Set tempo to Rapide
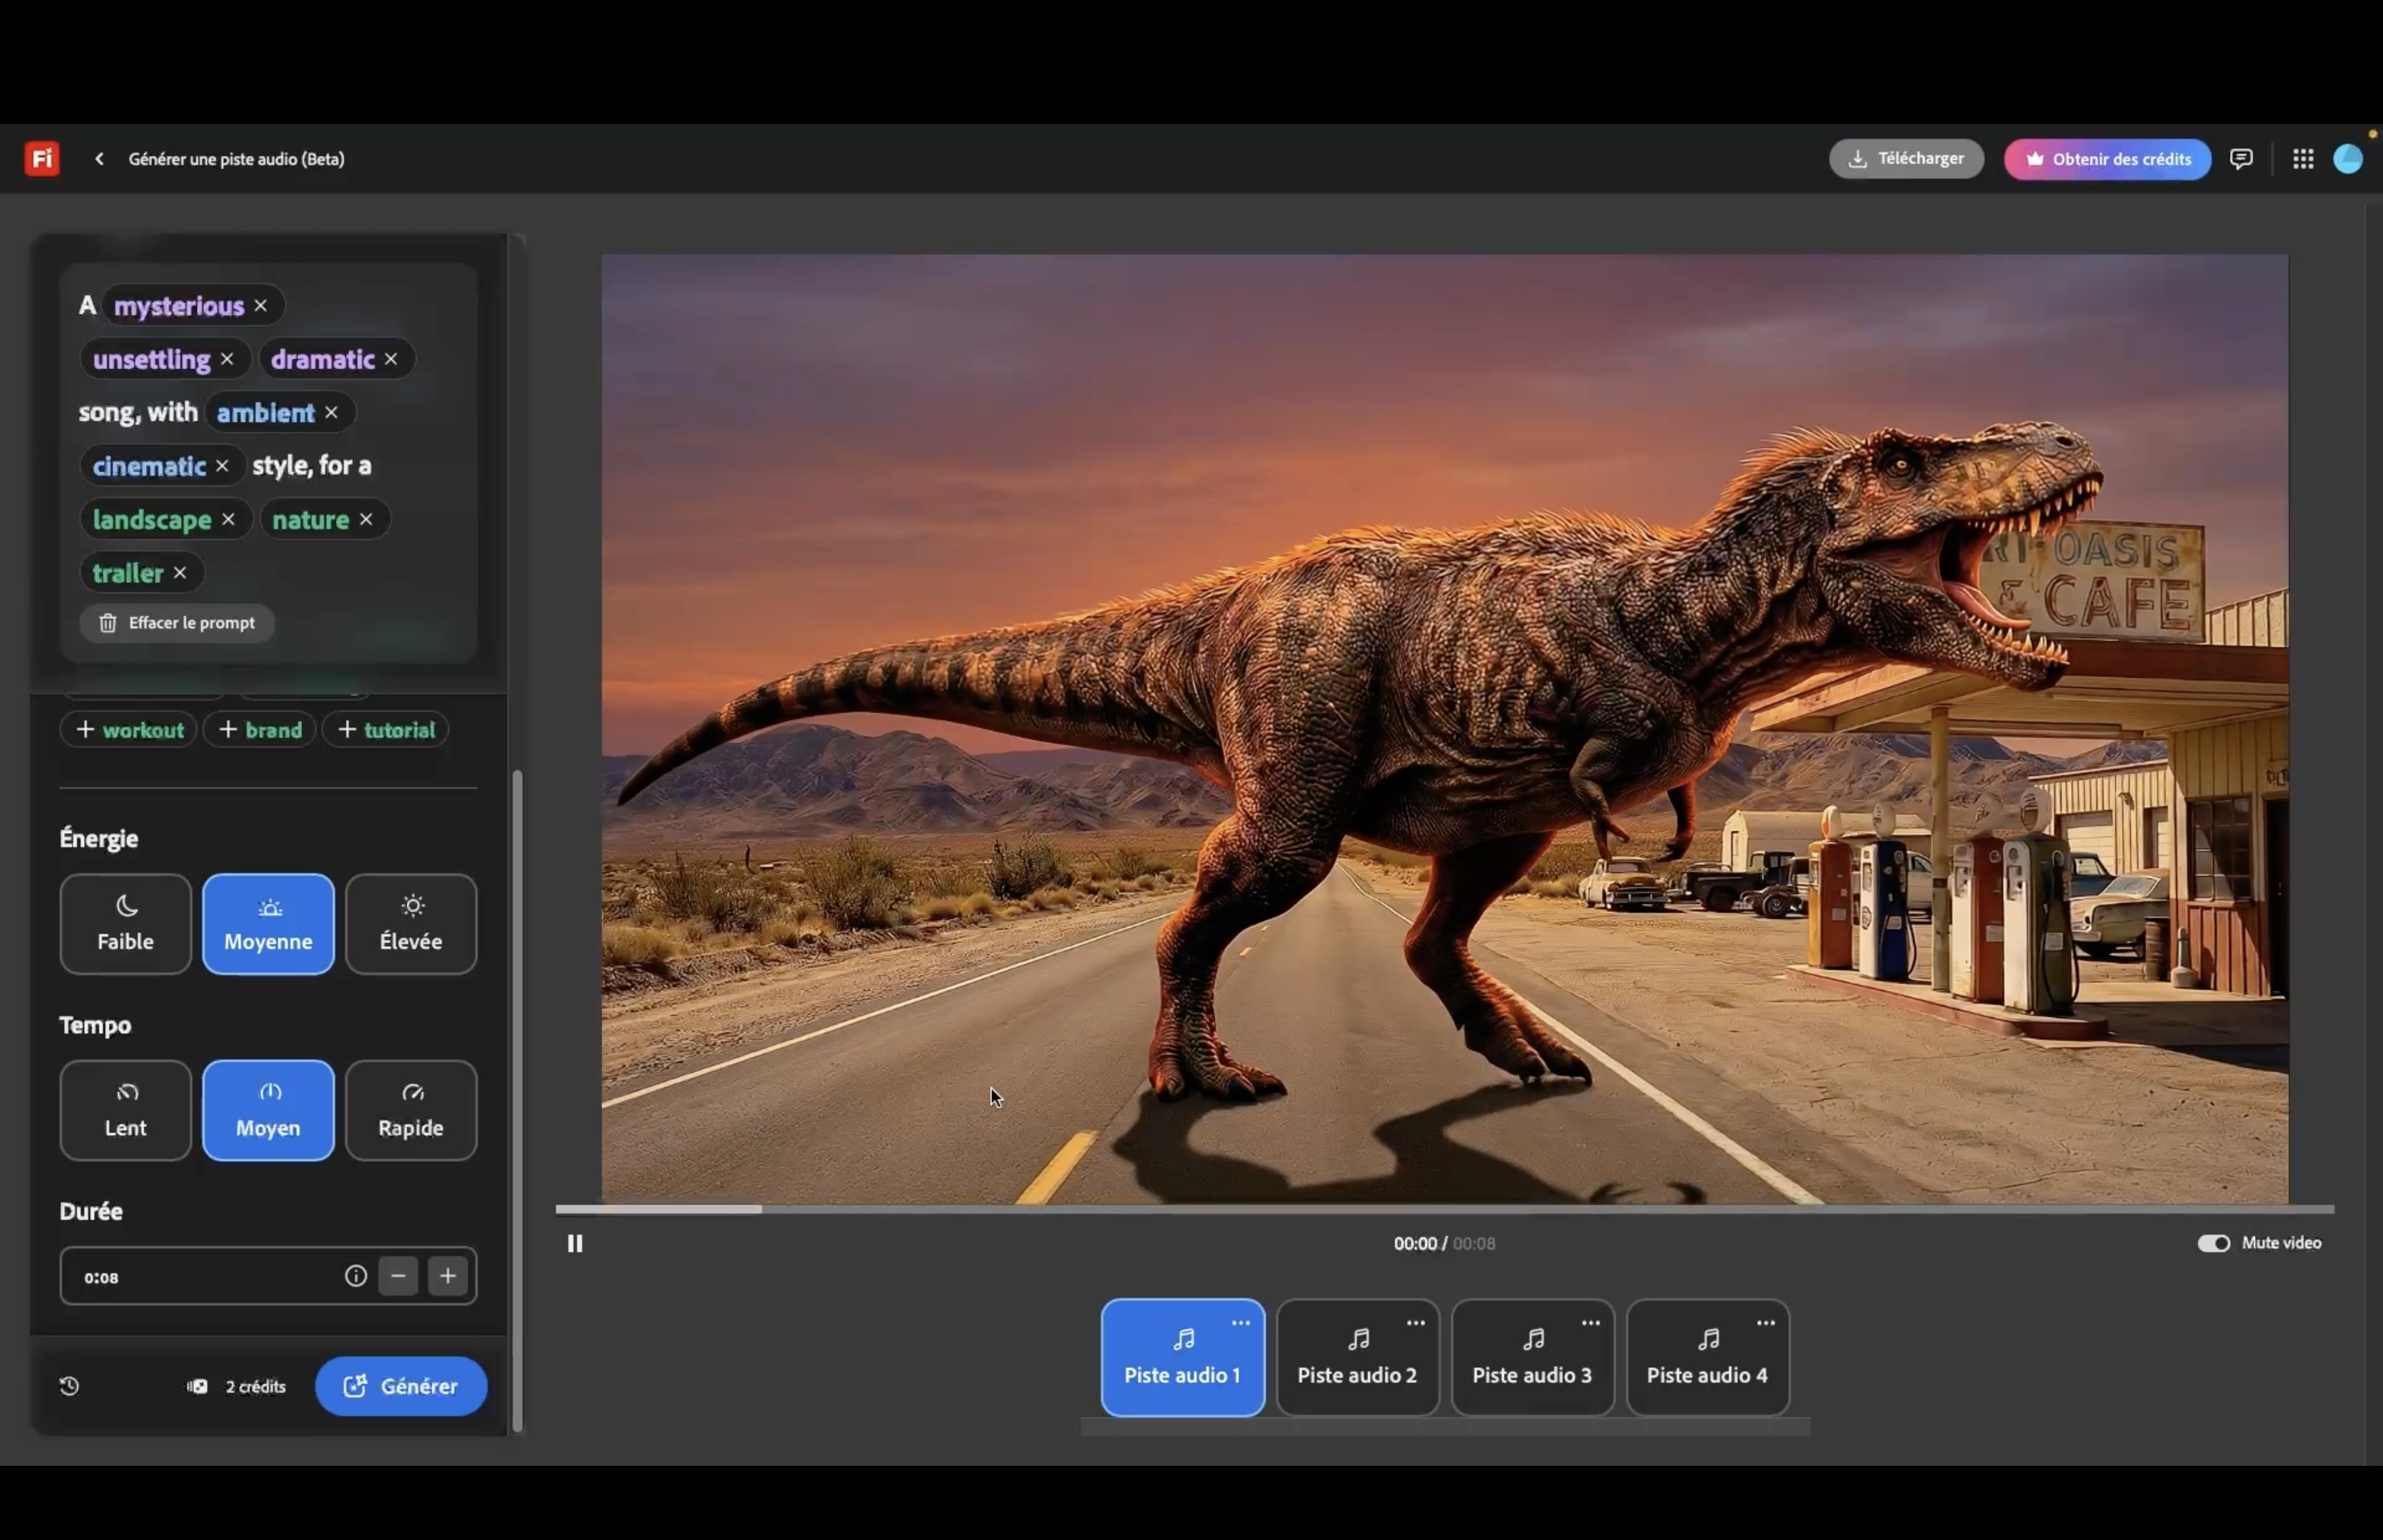Viewport: 2383px width, 1540px height. click(411, 1110)
